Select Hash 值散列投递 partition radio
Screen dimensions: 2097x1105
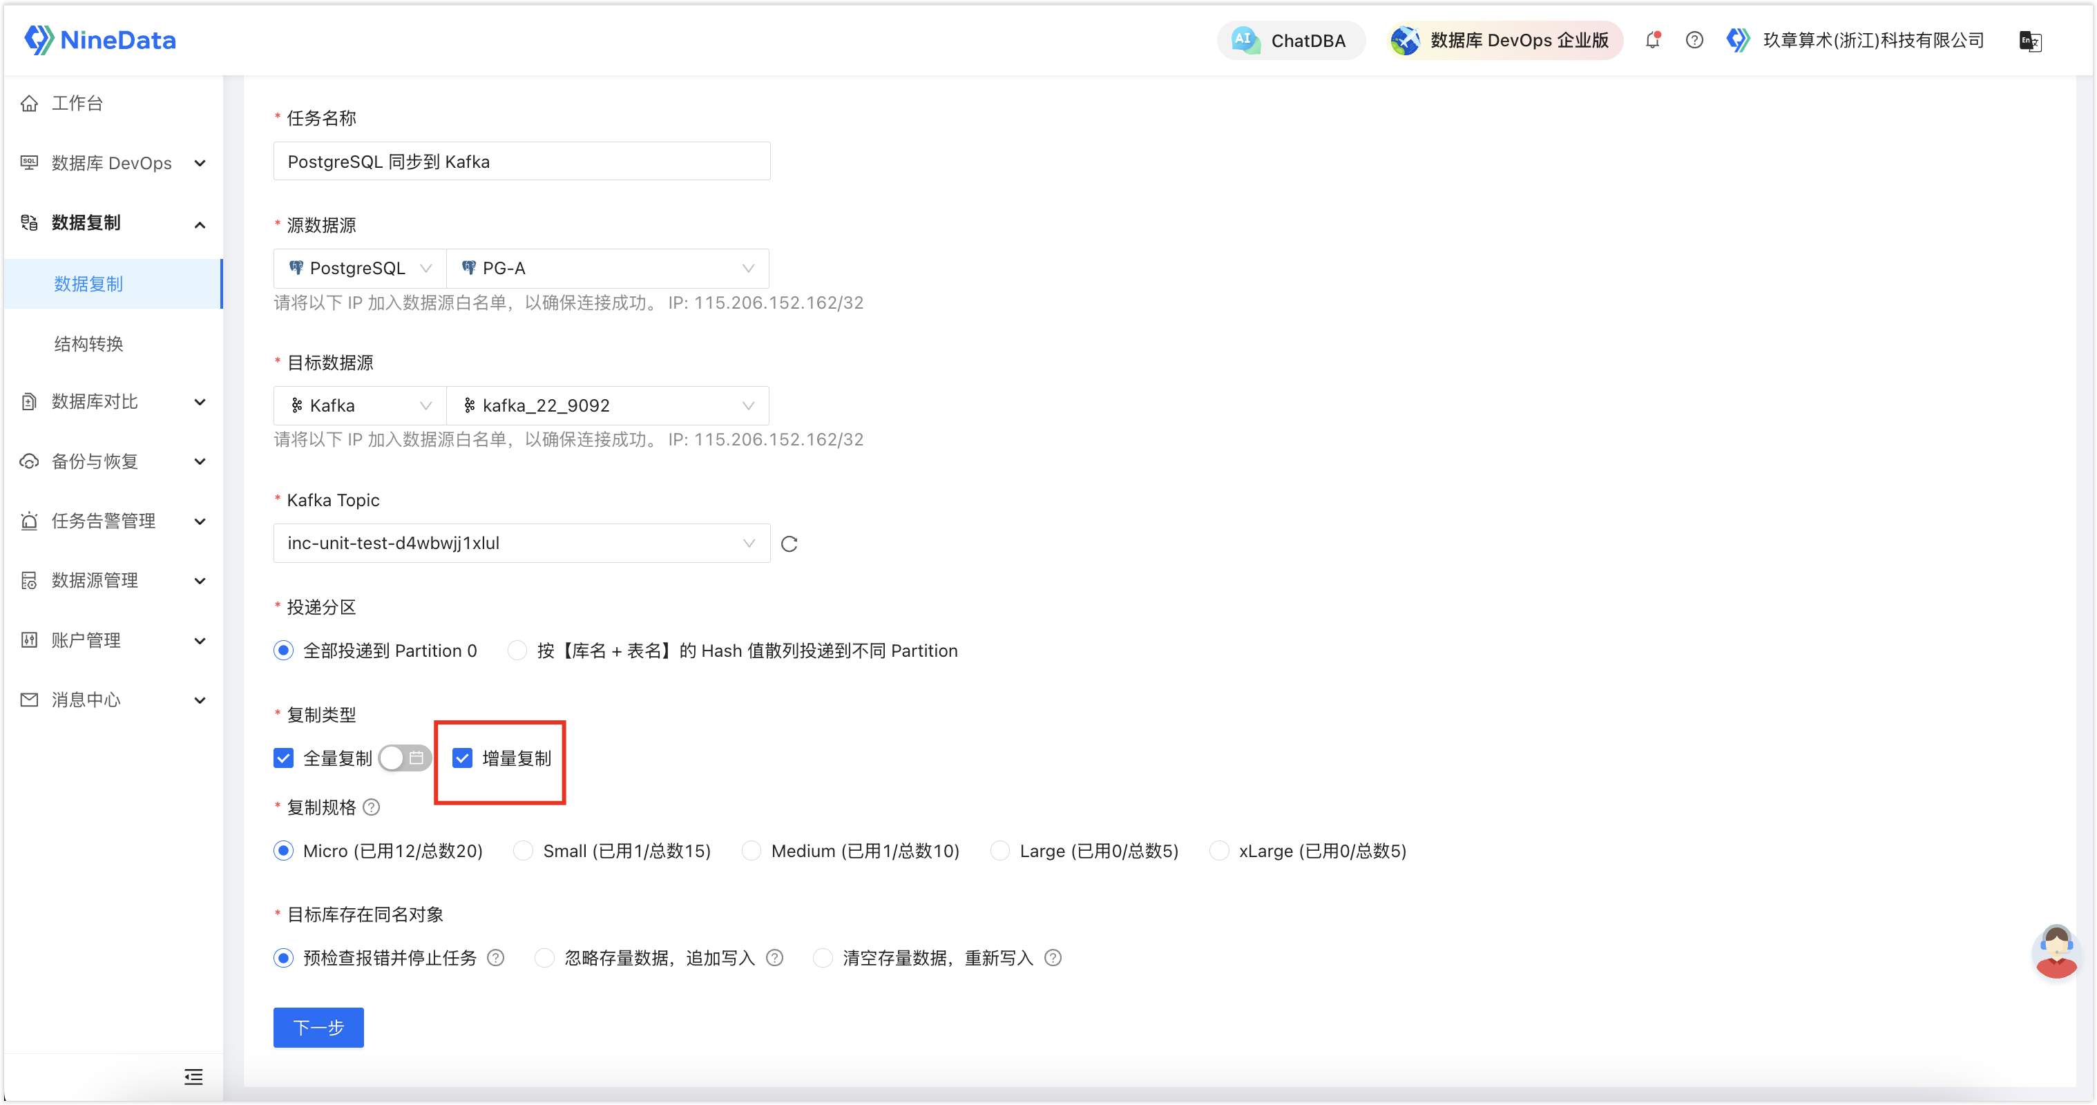[x=517, y=650]
